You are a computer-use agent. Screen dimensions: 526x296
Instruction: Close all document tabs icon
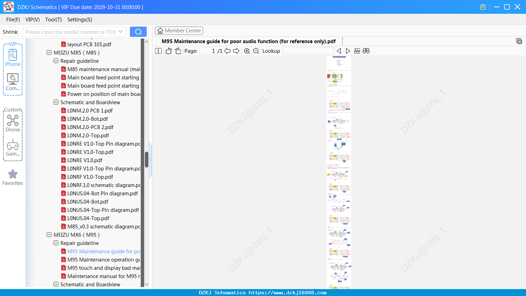(519, 41)
